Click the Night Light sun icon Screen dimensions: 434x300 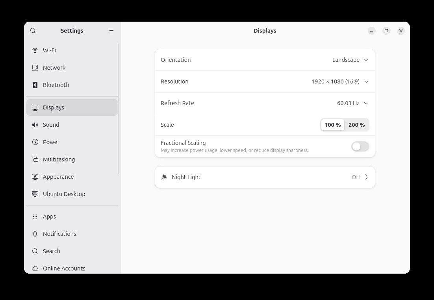point(164,177)
